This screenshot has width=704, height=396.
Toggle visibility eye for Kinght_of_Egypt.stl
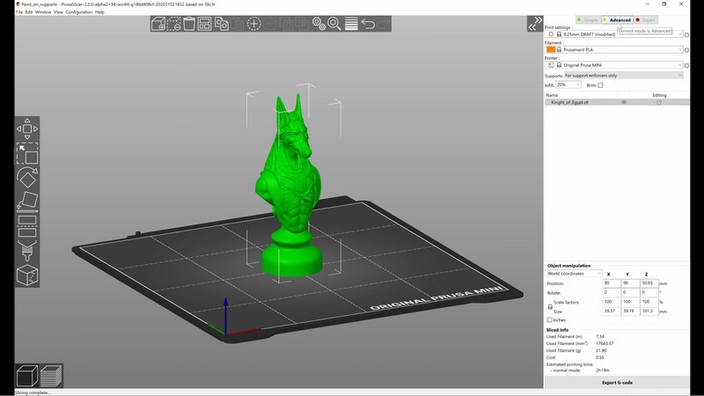pos(624,102)
